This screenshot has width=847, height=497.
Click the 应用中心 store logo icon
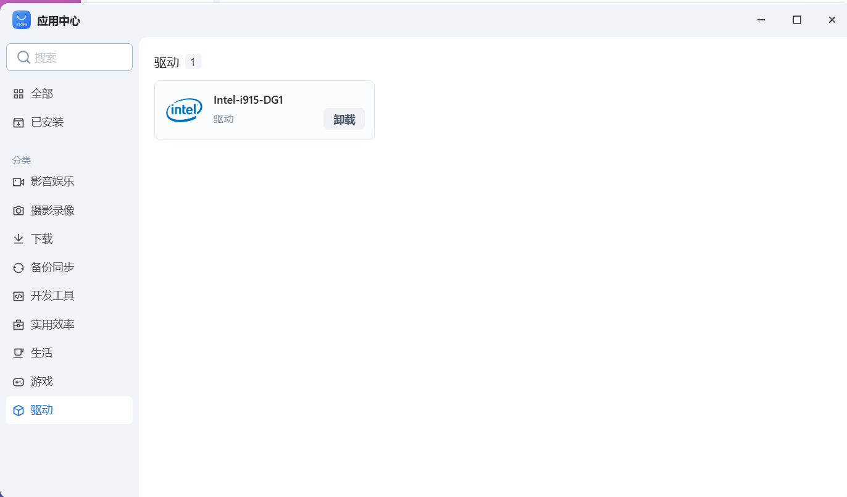point(22,20)
